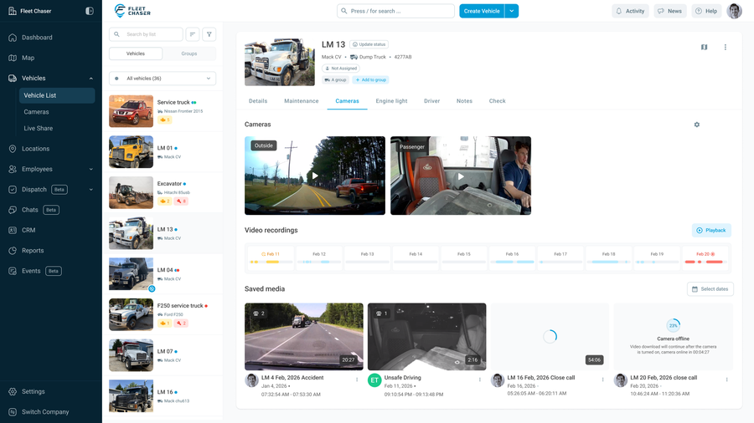Select LM 16 in vehicle list
The image size is (754, 423).
pos(163,396)
